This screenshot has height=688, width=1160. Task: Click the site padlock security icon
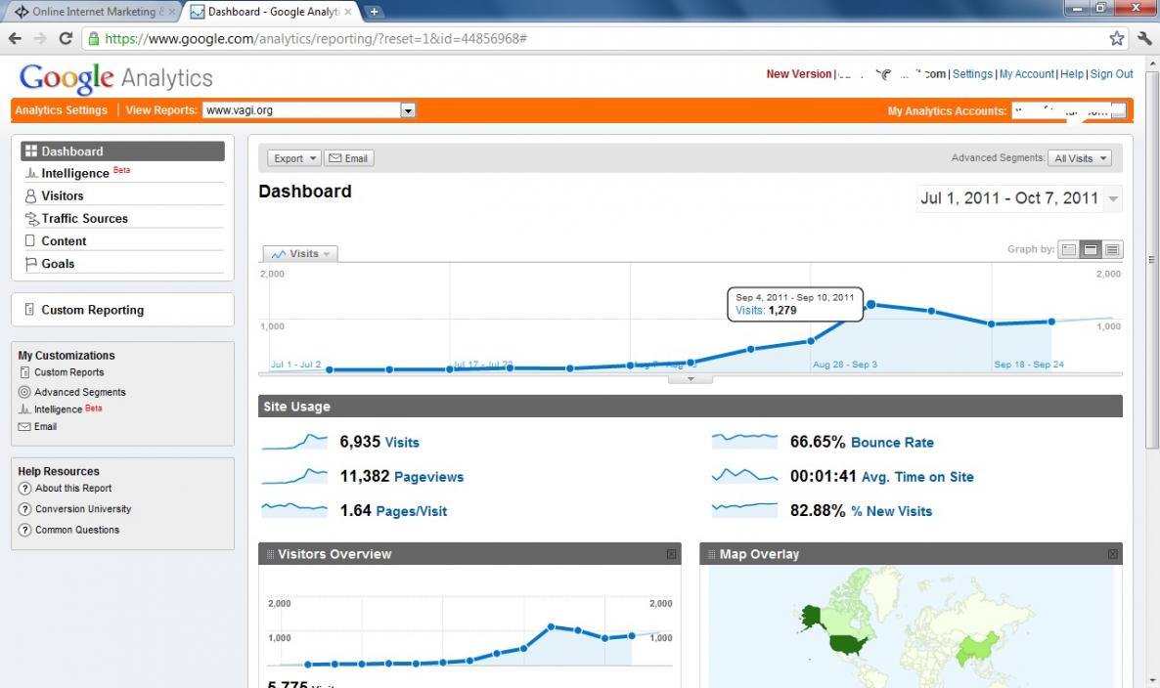click(x=94, y=38)
